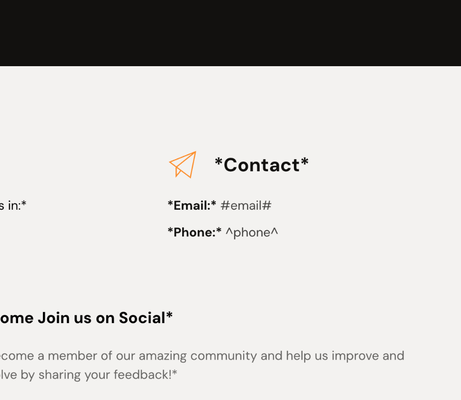The image size is (461, 400).
Task: Click the word "our" before amazing
Action: pyautogui.click(x=124, y=355)
